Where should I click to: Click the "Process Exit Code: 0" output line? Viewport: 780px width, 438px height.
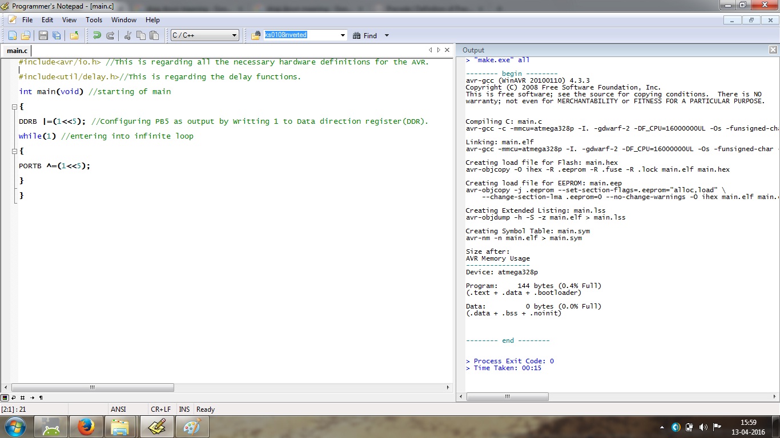[x=510, y=361]
